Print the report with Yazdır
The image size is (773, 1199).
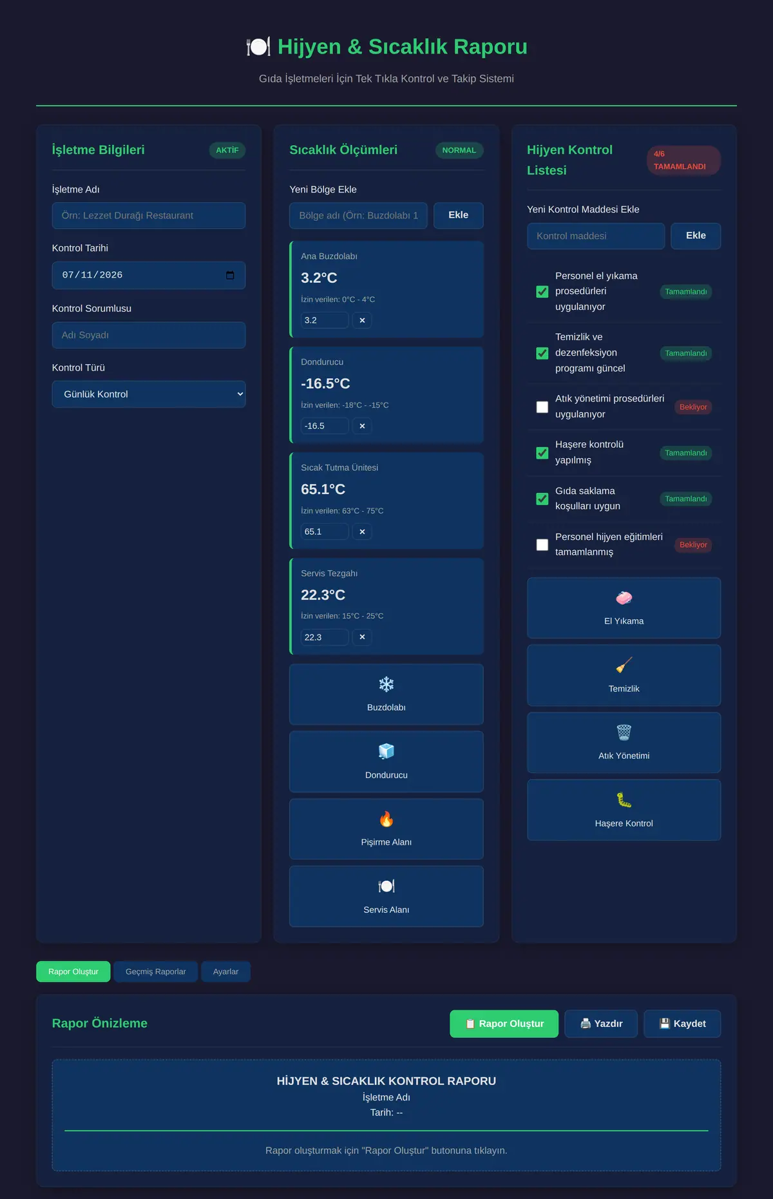(602, 1024)
